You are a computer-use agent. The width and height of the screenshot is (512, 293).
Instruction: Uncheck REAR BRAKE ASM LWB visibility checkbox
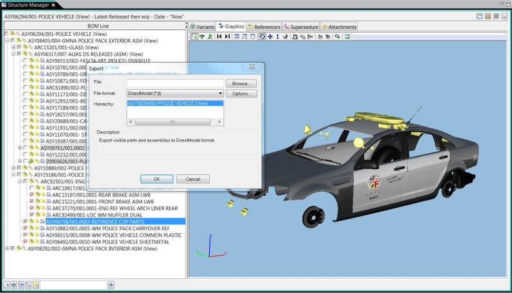tap(31, 195)
